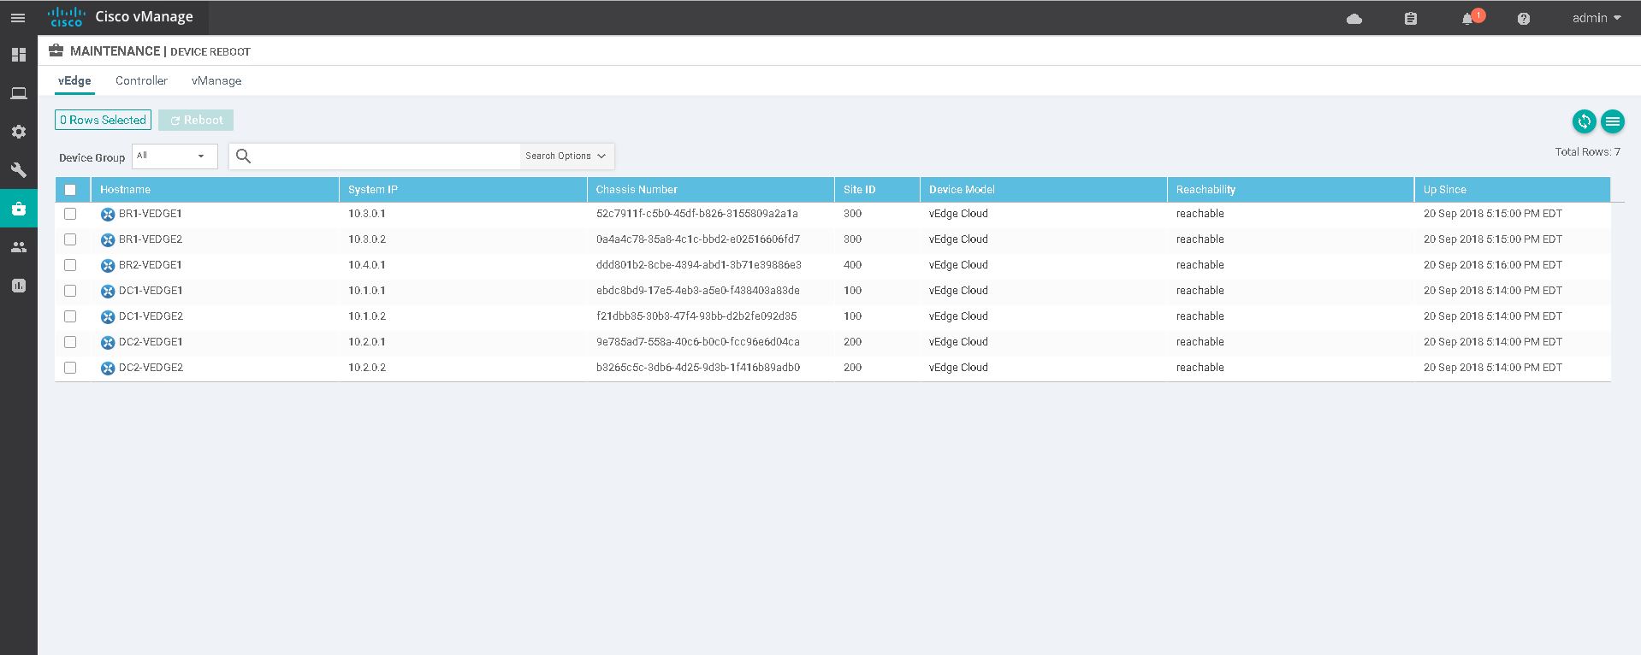The height and width of the screenshot is (655, 1641).
Task: Switch to the vEdge tab
Action: pyautogui.click(x=74, y=80)
